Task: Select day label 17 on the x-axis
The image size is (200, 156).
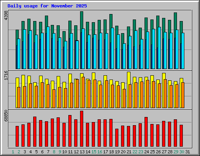Action: coord(105,152)
